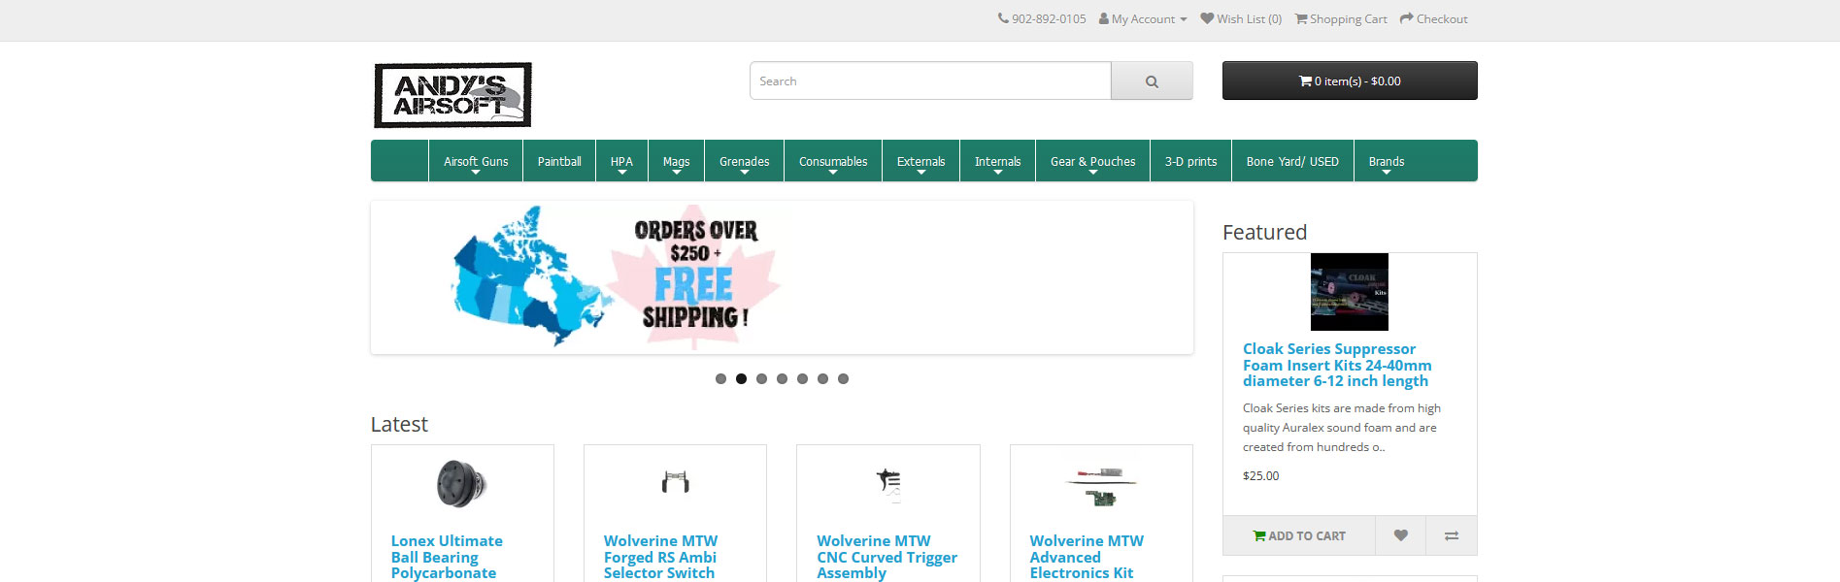Add Cloak Series kit to wish list heart
This screenshot has width=1840, height=582.
pyautogui.click(x=1400, y=535)
